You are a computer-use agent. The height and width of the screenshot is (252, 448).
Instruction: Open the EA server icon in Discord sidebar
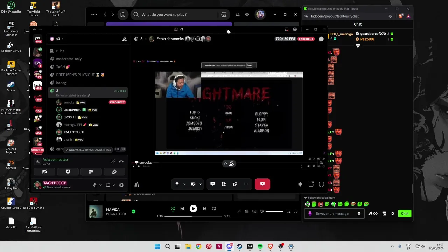click(x=37, y=63)
